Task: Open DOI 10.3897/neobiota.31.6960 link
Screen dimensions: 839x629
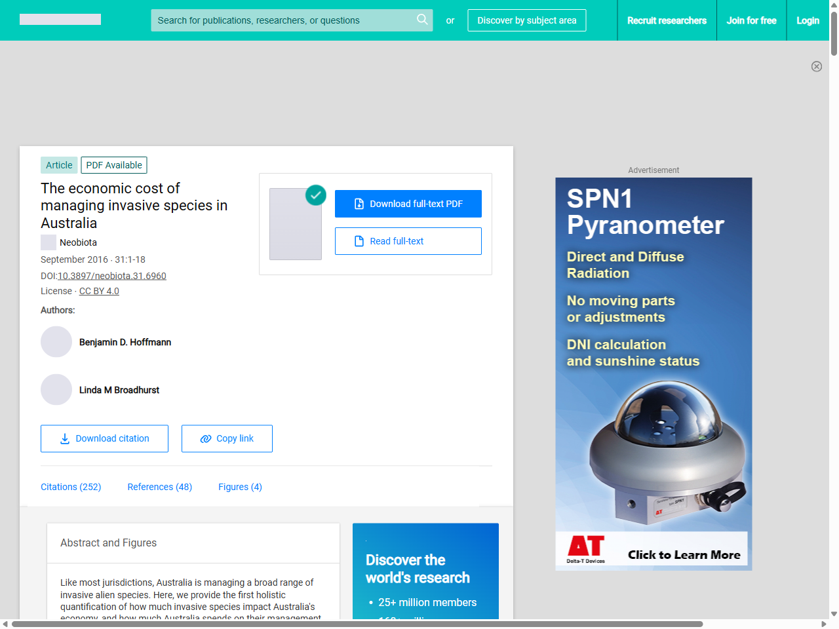Action: [x=112, y=276]
